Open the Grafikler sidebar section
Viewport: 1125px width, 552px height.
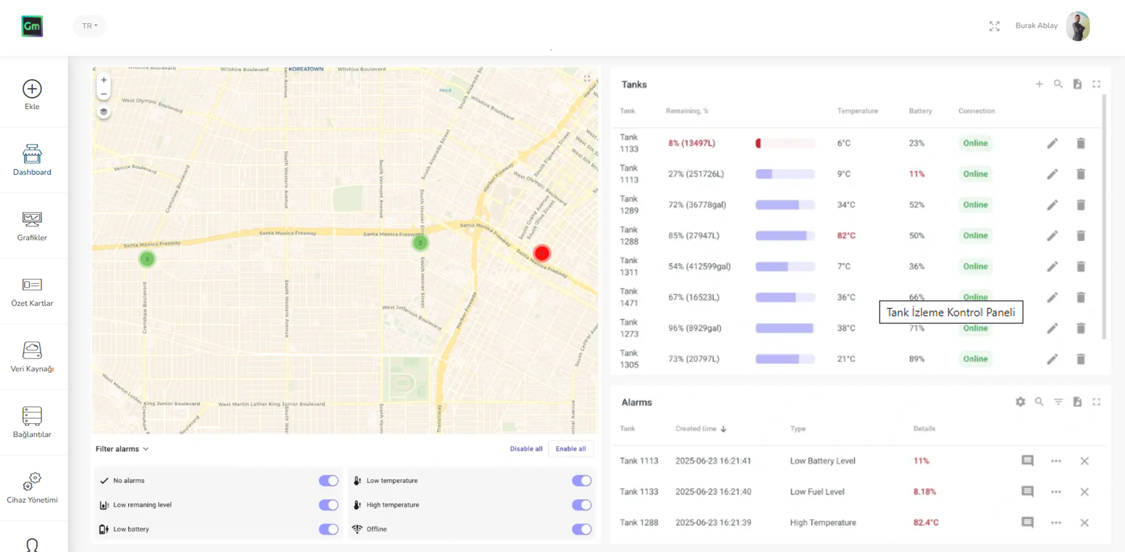pos(32,226)
